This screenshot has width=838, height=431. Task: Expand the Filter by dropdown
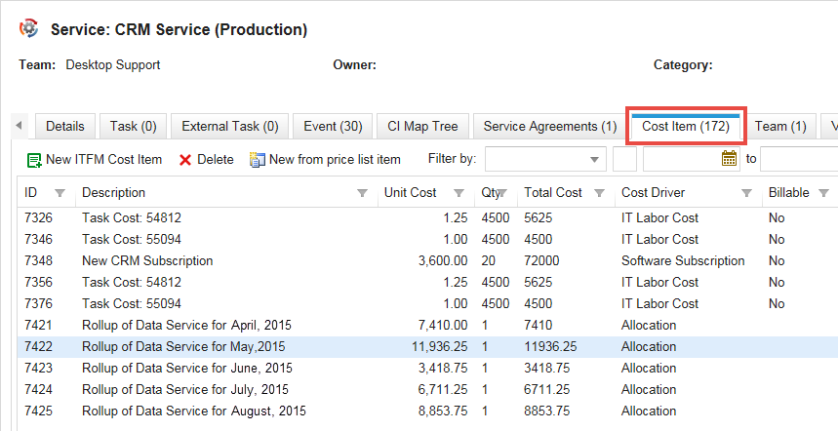pyautogui.click(x=596, y=159)
